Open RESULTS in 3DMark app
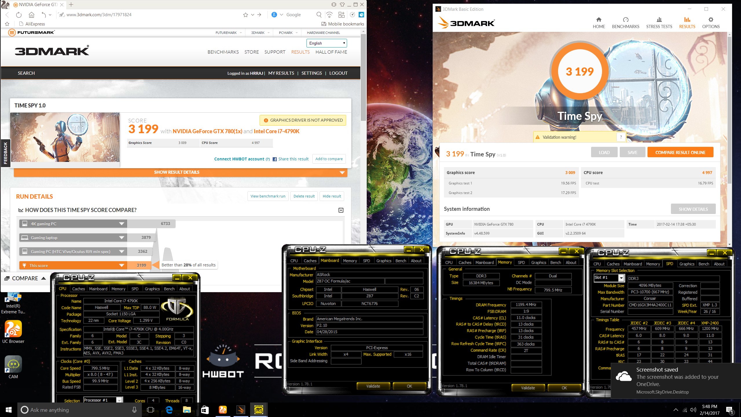741x417 pixels. [687, 23]
